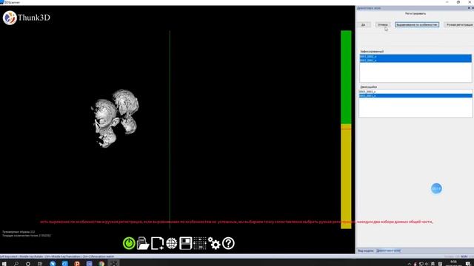Open help via the question mark icon
Viewport: 474px width, 266px height.
[228, 243]
